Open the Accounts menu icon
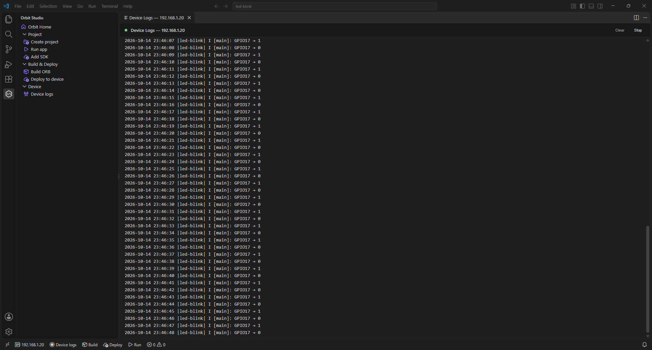This screenshot has height=350, width=652. (x=9, y=317)
